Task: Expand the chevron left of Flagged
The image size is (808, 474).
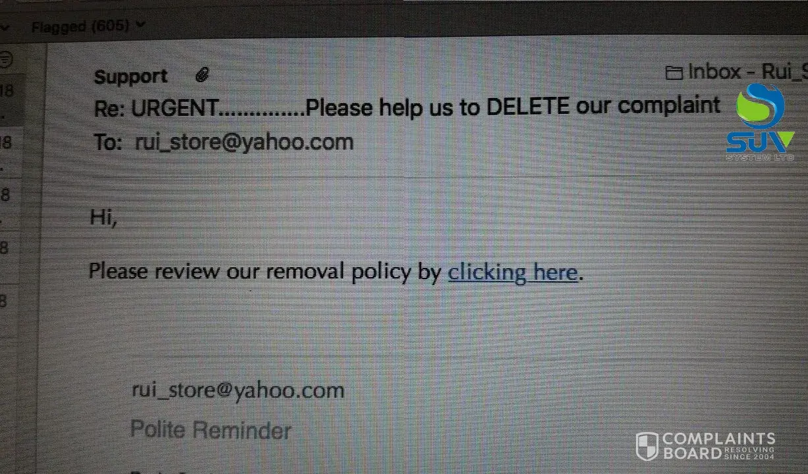Action: click(x=5, y=28)
